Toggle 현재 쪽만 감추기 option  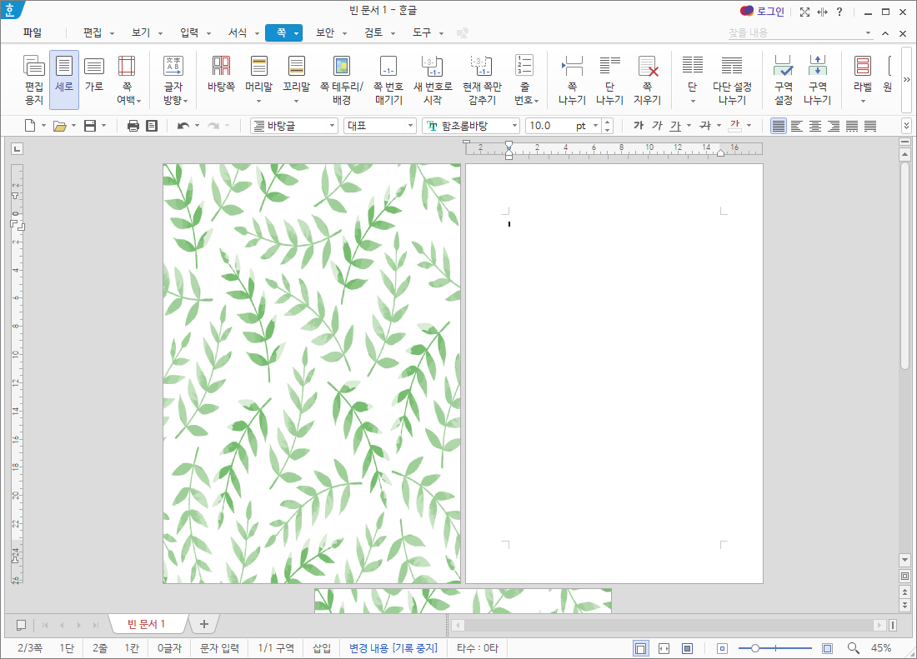(482, 79)
